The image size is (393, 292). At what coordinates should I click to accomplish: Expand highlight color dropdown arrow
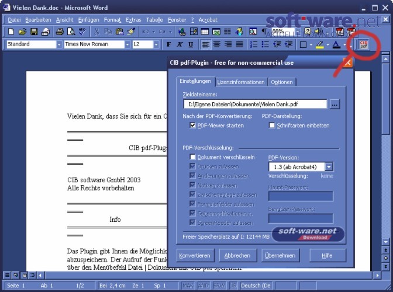327,45
